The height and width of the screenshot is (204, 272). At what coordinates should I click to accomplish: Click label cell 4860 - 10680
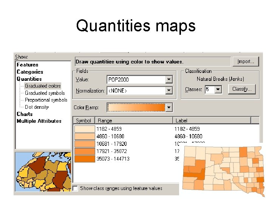pyautogui.click(x=189, y=136)
